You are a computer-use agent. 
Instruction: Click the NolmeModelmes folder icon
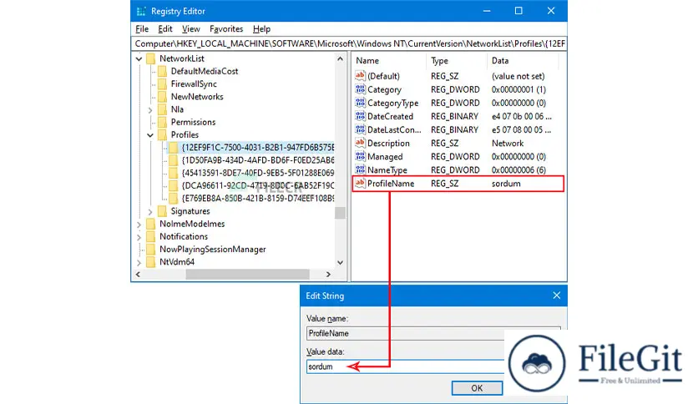(x=151, y=224)
